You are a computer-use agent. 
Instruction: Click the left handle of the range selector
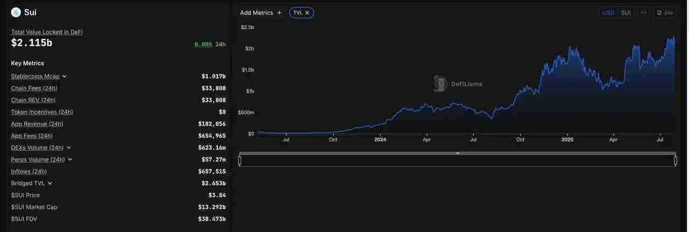[x=240, y=160]
